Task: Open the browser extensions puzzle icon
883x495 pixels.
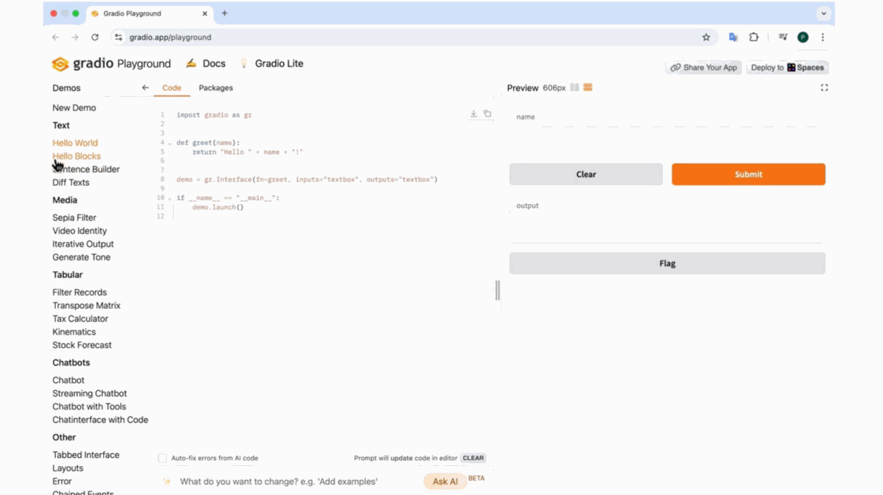Action: pos(754,37)
